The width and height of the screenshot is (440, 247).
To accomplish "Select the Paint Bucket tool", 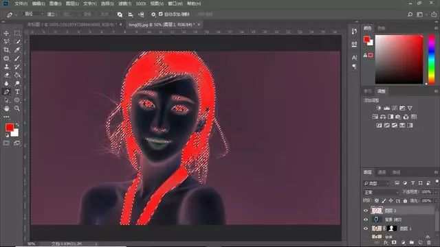I will click(17, 75).
